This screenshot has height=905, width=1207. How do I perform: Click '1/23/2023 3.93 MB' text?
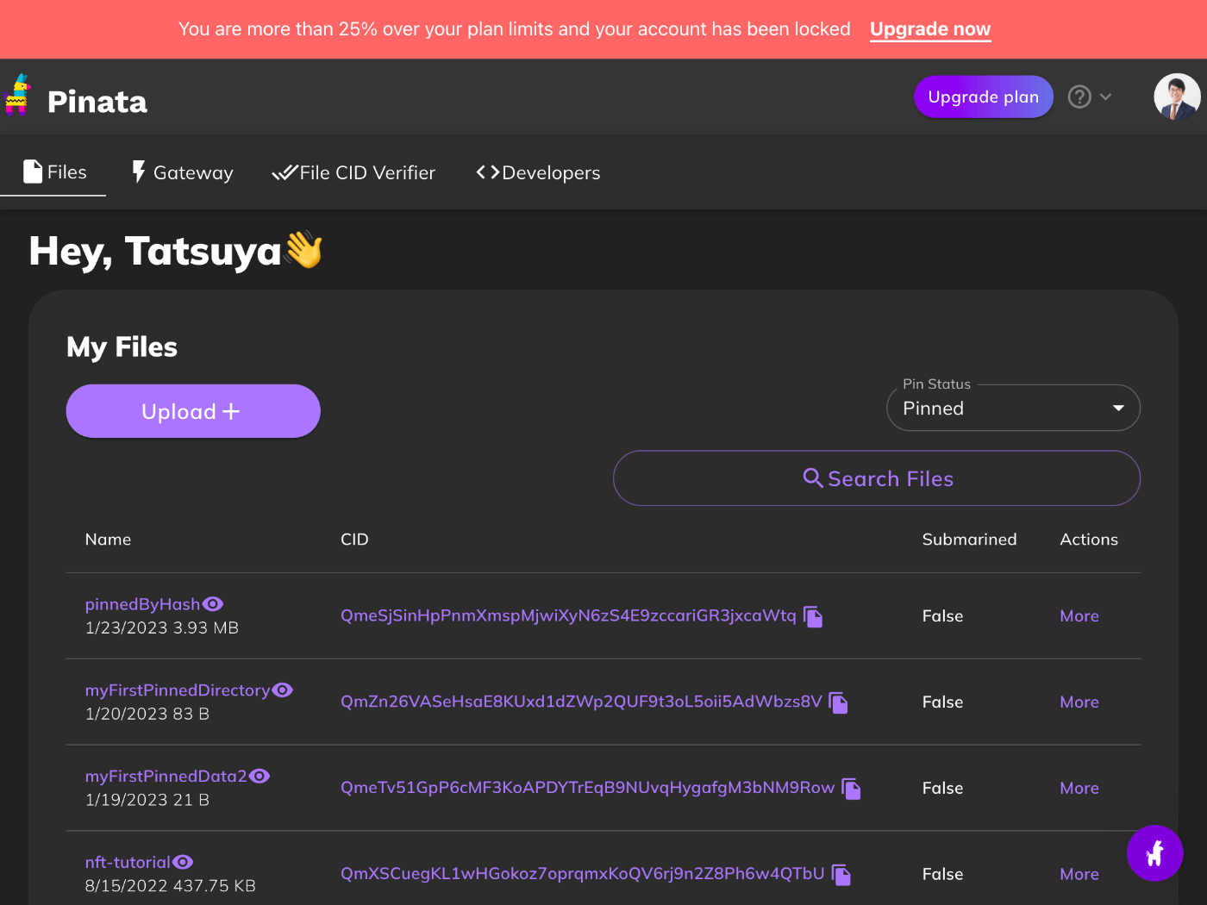[x=162, y=628]
